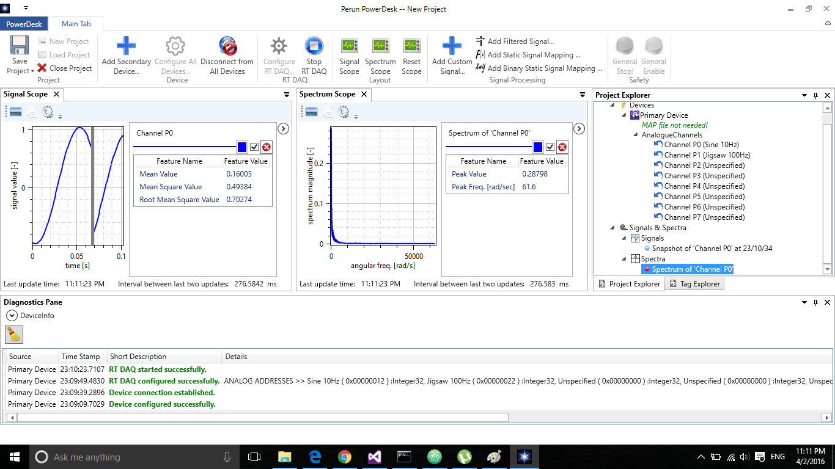Remove Channel P0 using red X button
This screenshot has height=469, width=835.
pyautogui.click(x=267, y=147)
